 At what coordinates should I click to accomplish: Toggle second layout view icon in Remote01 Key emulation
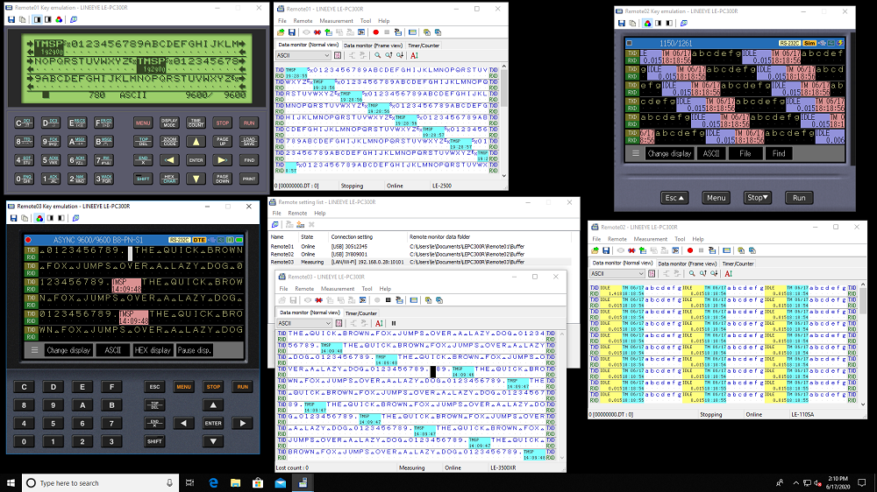[48, 19]
